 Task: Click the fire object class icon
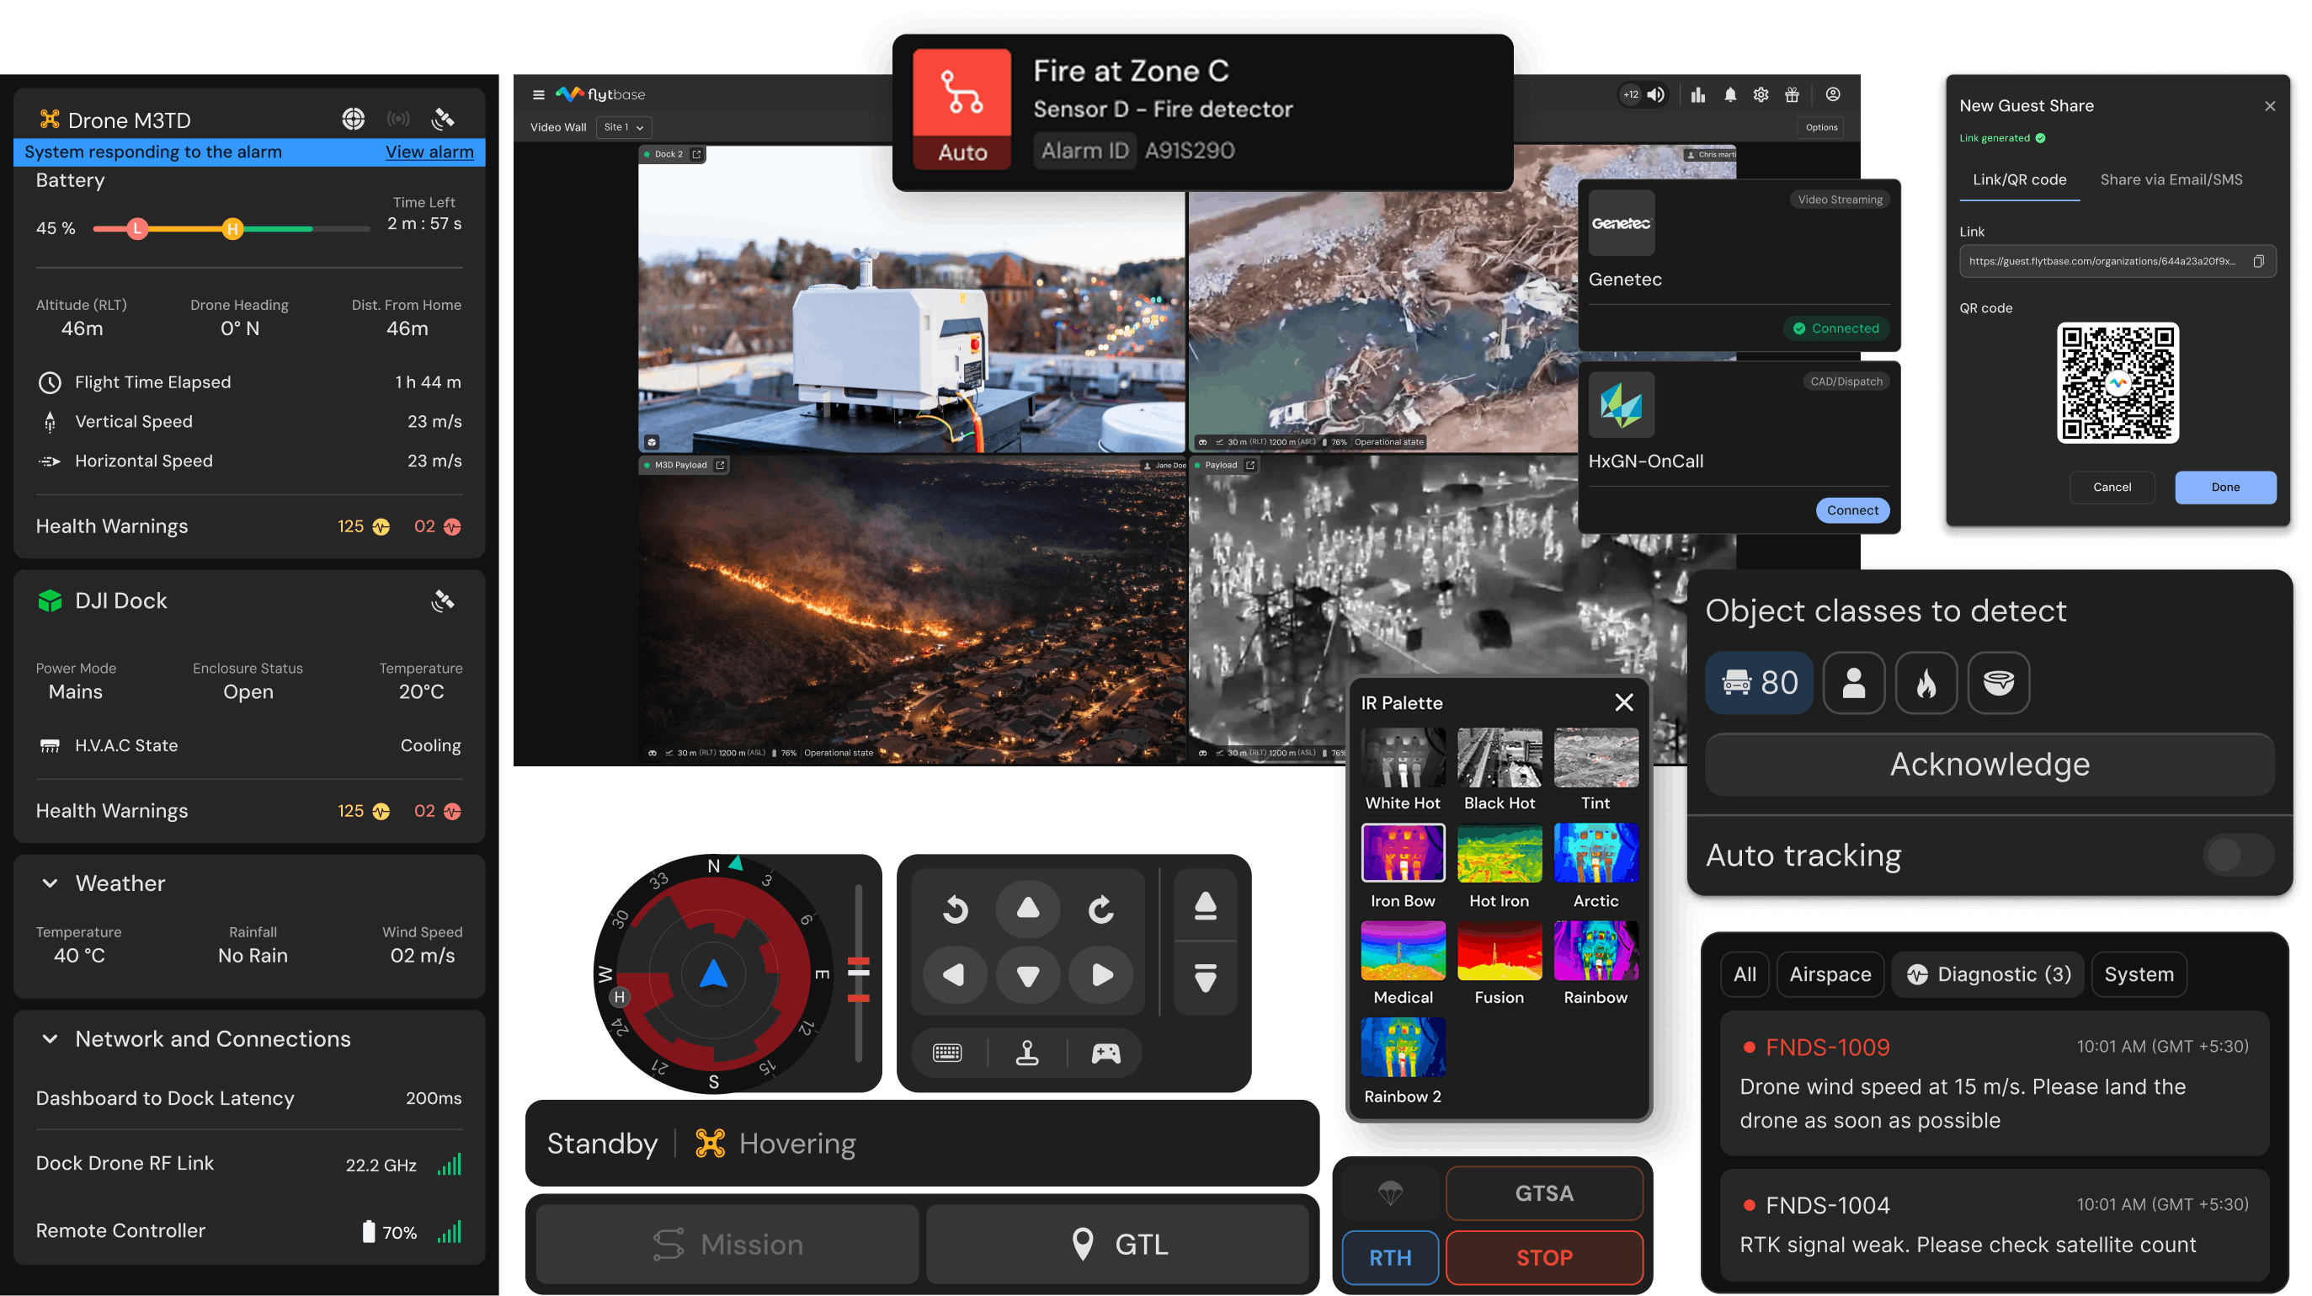(1926, 683)
